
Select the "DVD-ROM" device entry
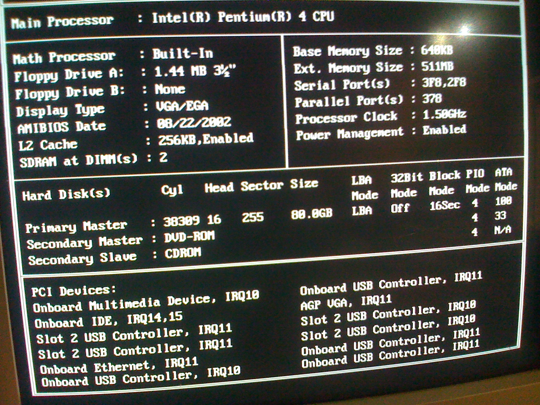(x=189, y=237)
